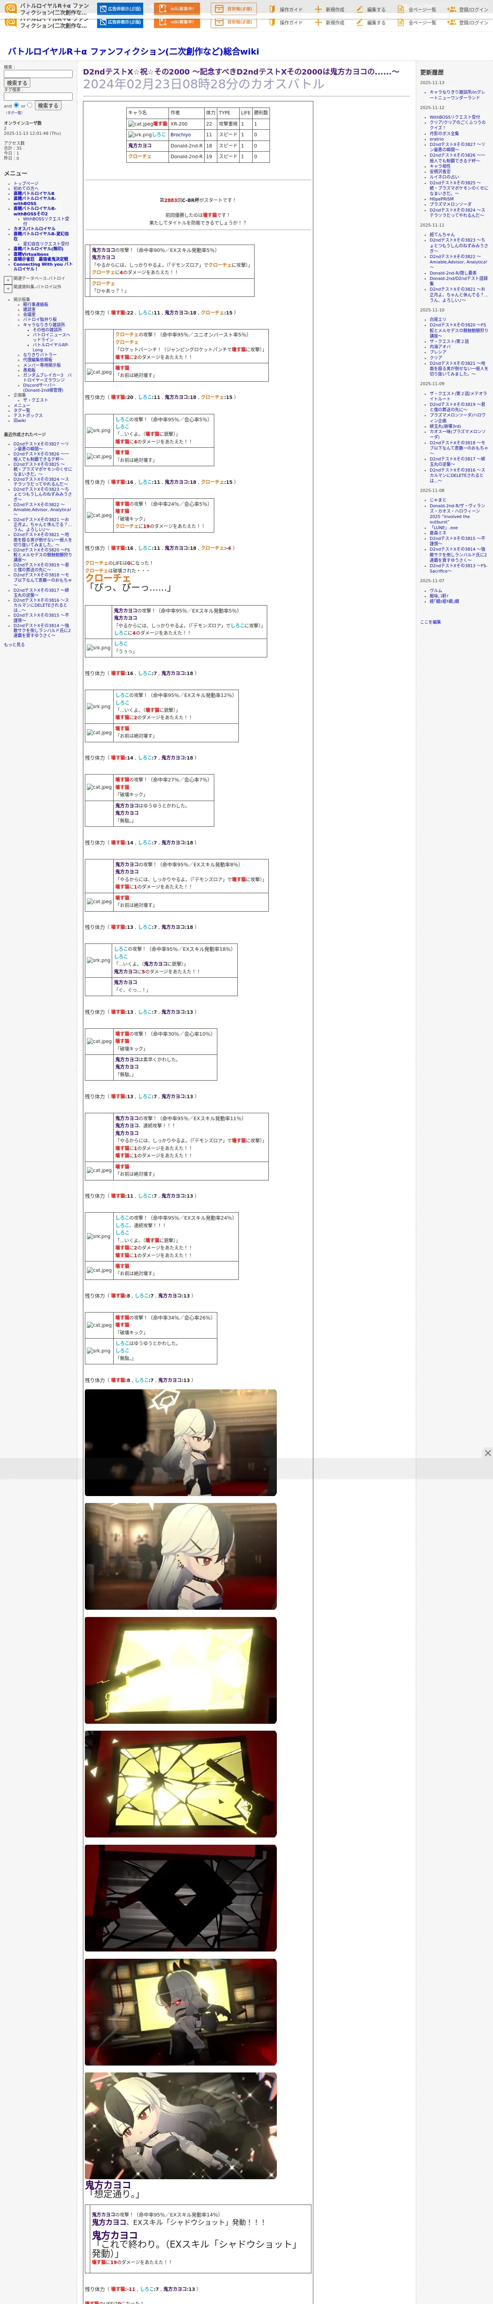Open 月影のボス全集 update history link

(444, 133)
